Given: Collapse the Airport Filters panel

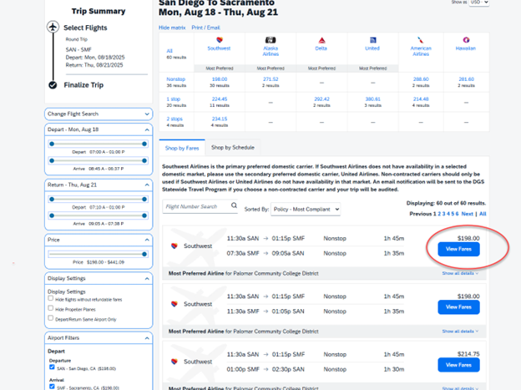Looking at the screenshot, I should point(99,338).
